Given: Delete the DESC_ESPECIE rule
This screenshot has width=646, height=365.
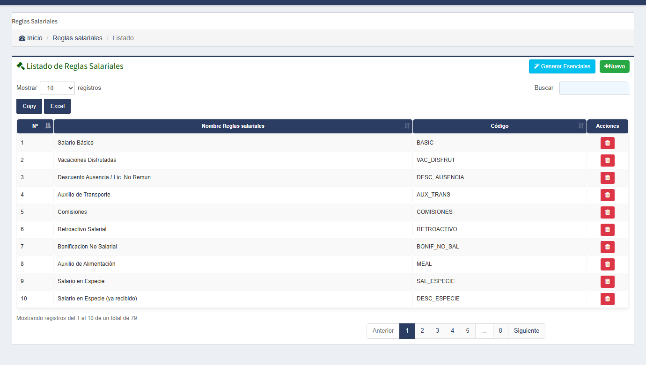Looking at the screenshot, I should click(607, 299).
